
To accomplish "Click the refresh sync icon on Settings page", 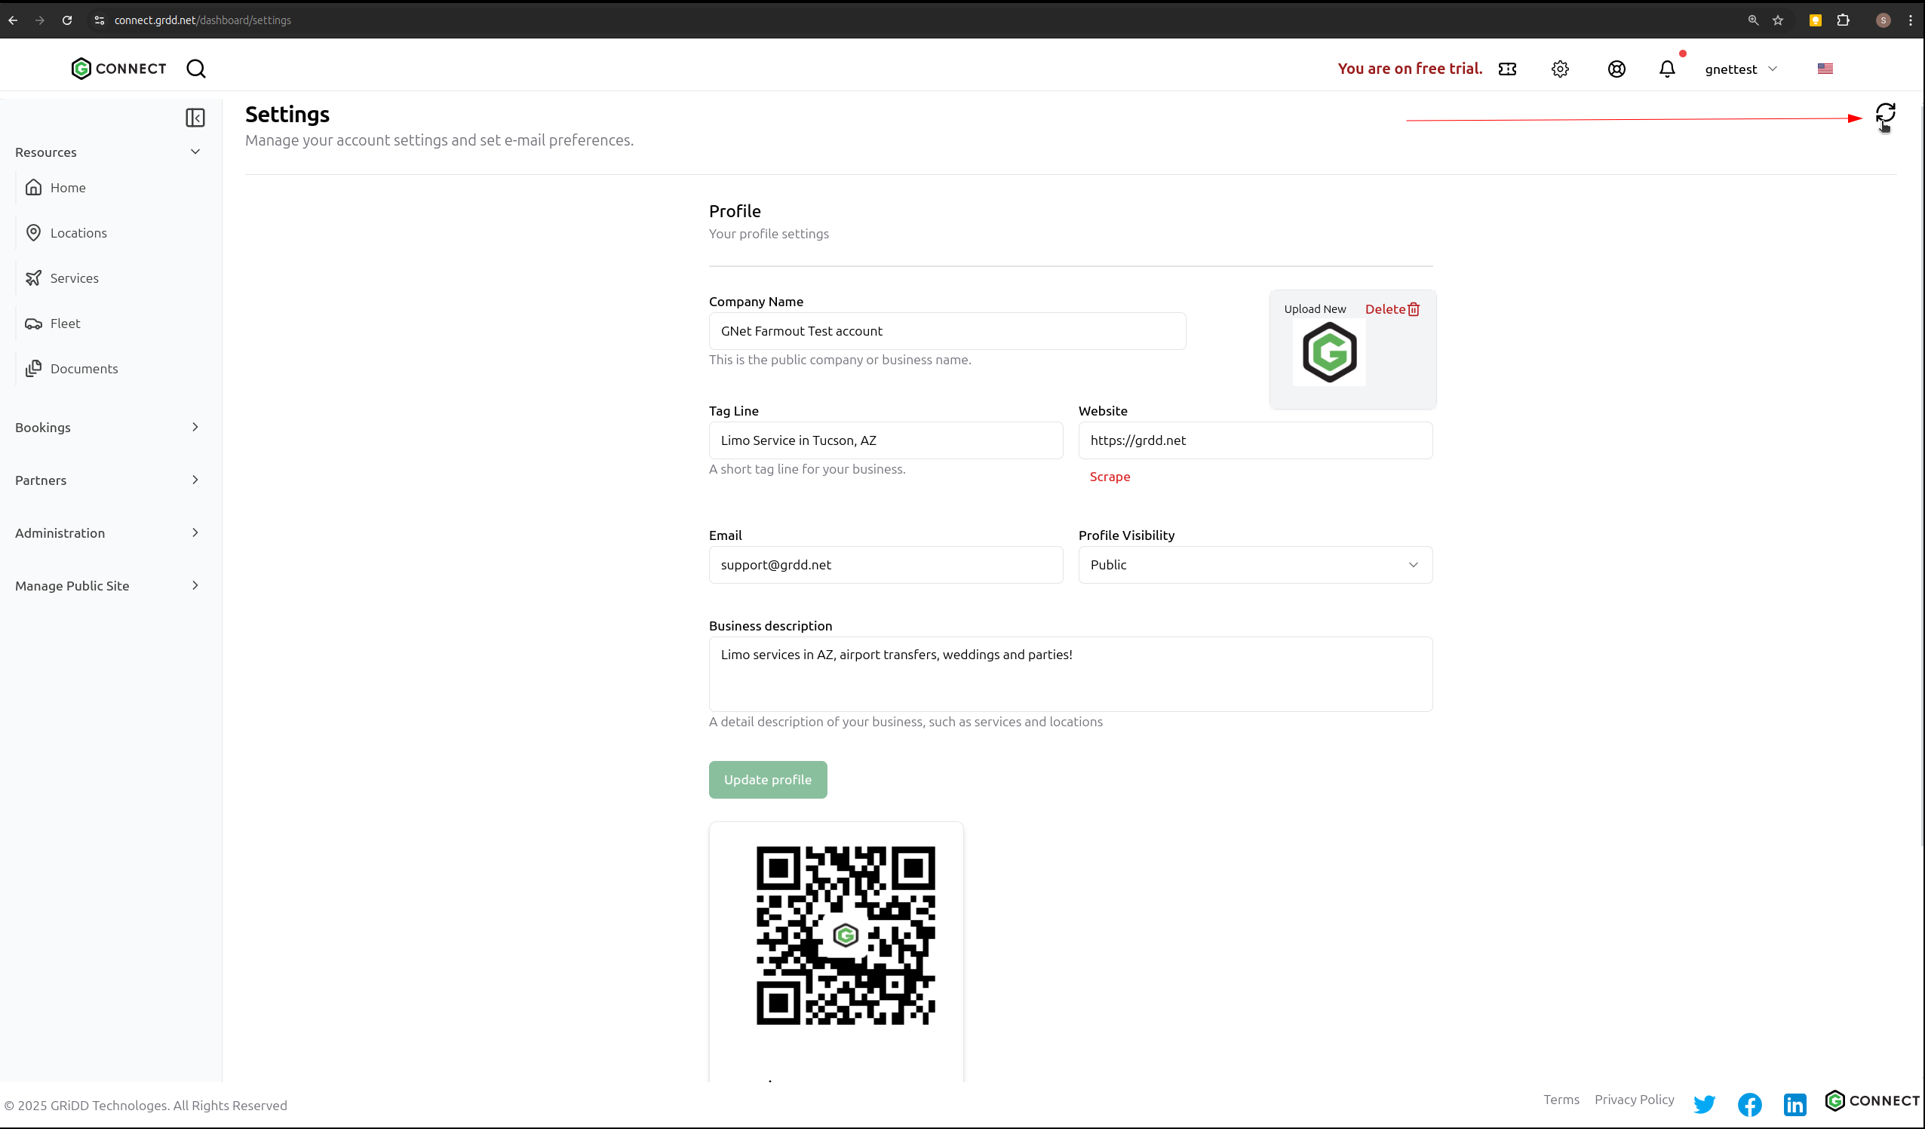I will [1885, 114].
